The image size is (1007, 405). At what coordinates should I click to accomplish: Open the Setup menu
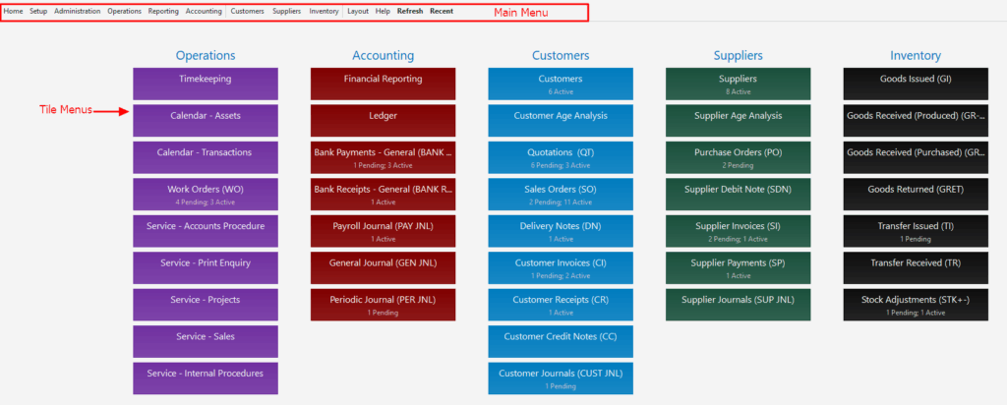tap(38, 11)
